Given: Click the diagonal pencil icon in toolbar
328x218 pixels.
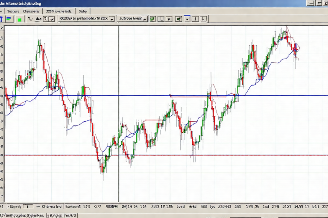Looking at the screenshot, I should [51, 19].
